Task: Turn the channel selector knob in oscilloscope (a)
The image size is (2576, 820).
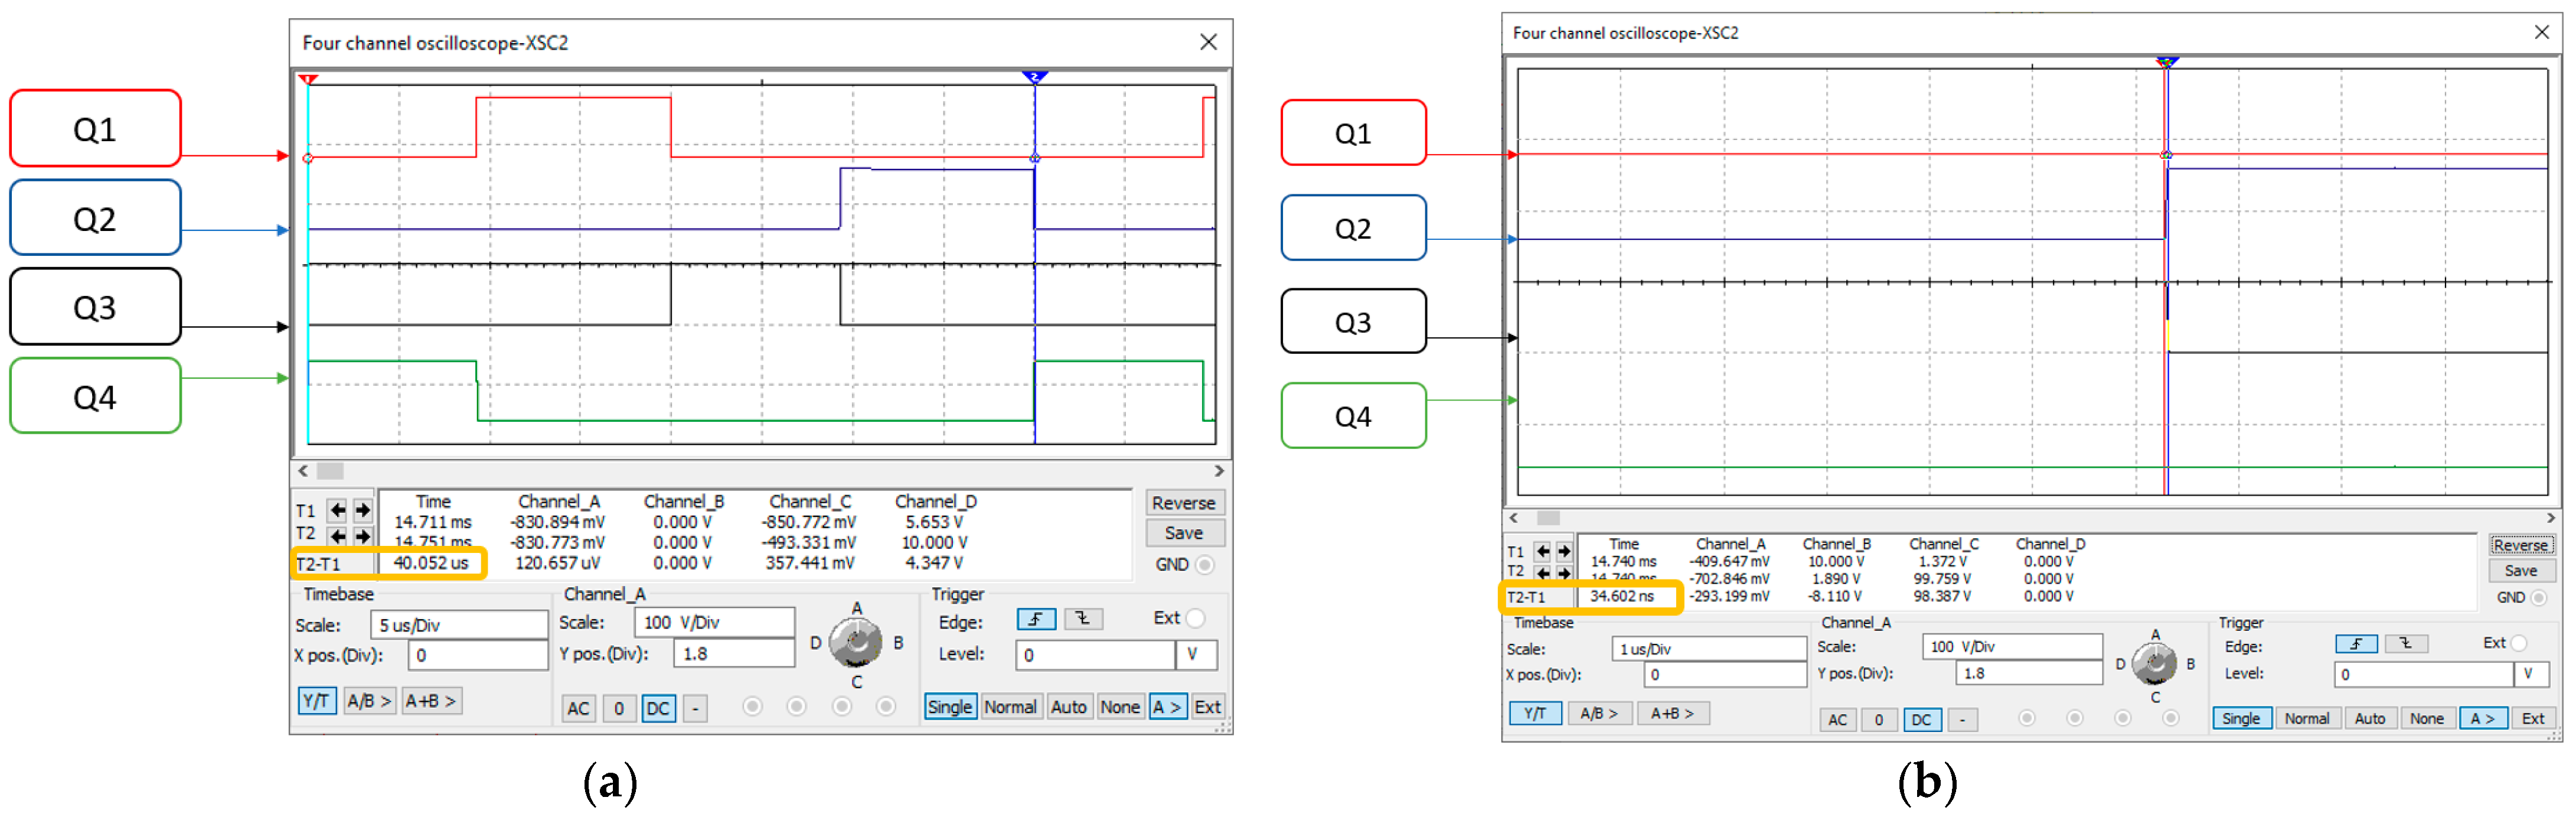Action: pos(856,643)
